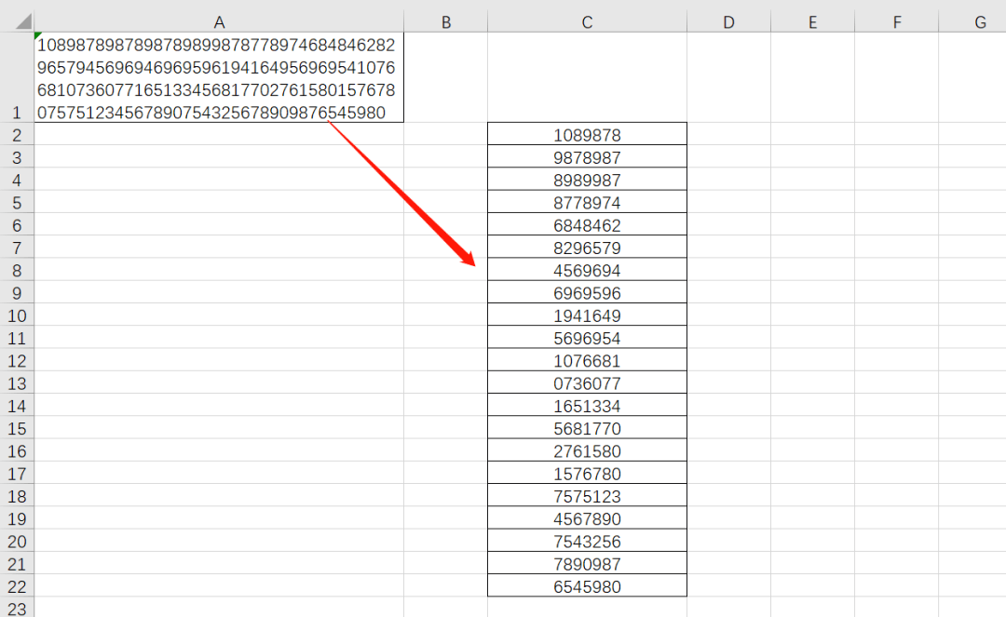Select column B header

click(445, 22)
